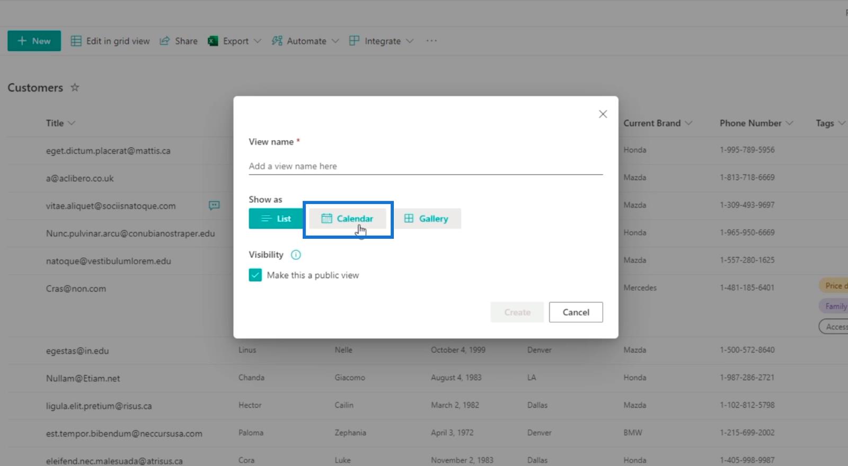Screen dimensions: 848x466
Task: Select List as the view type
Action: [276, 219]
